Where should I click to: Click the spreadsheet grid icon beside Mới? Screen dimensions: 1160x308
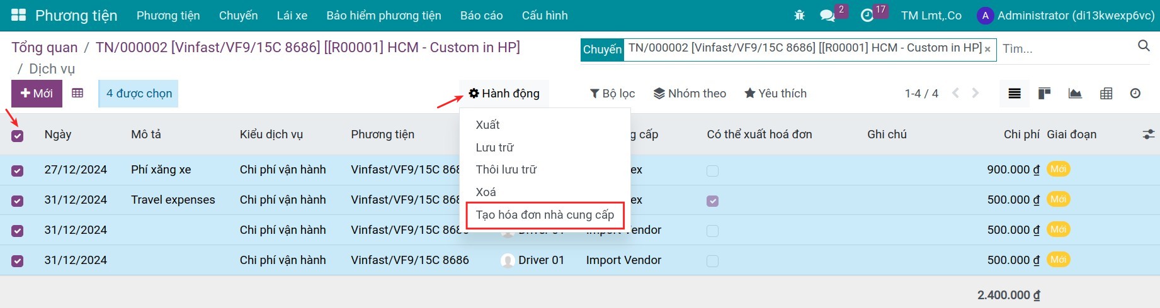pyautogui.click(x=77, y=93)
